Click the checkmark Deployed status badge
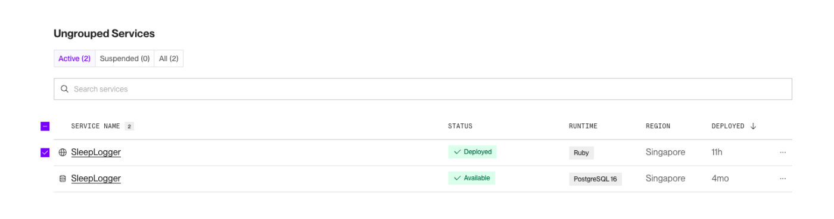Viewport: 834px width, 219px height. tap(472, 152)
